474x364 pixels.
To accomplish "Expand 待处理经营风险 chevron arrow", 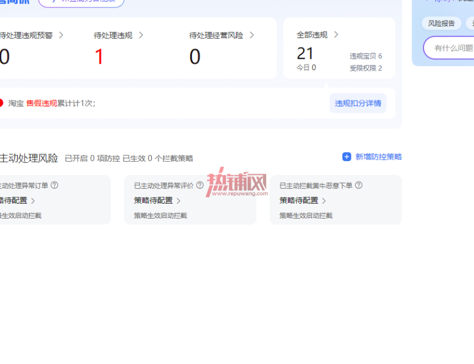I will tap(252, 35).
